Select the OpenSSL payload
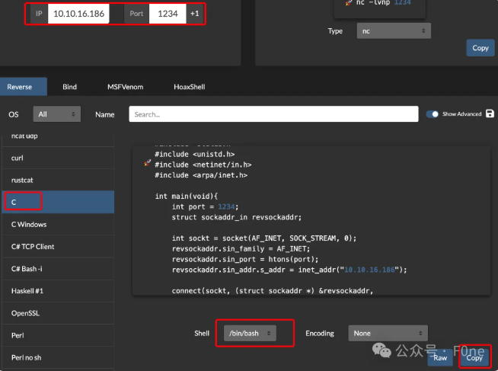 pyautogui.click(x=58, y=313)
